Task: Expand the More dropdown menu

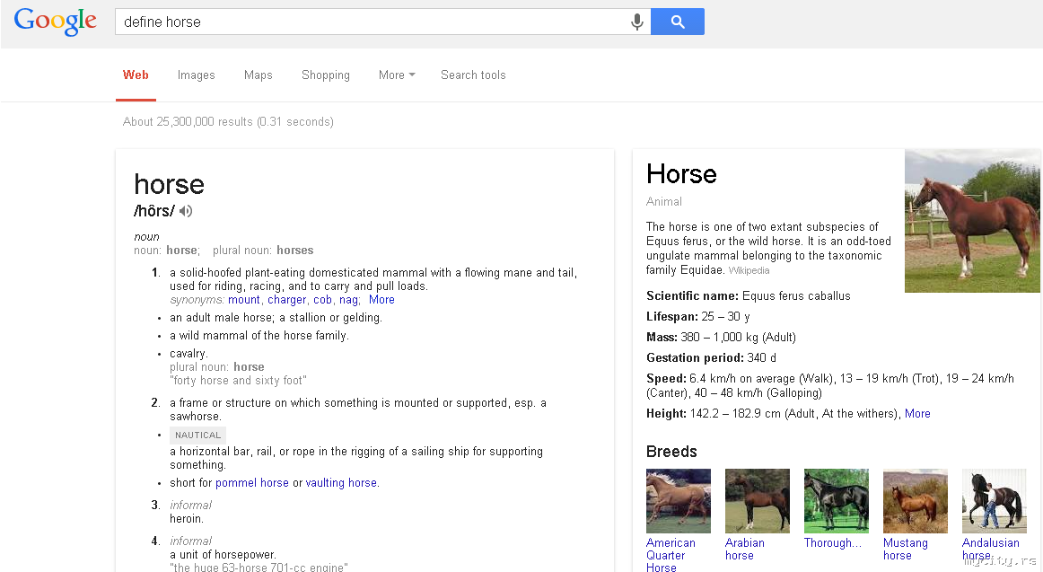Action: (397, 75)
